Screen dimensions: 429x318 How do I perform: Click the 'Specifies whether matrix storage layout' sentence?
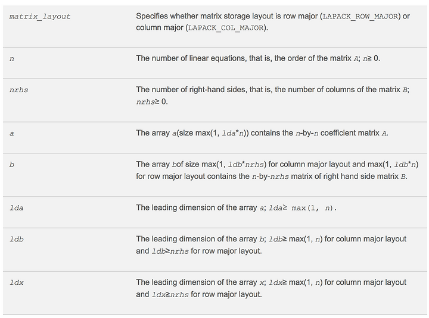273,22
